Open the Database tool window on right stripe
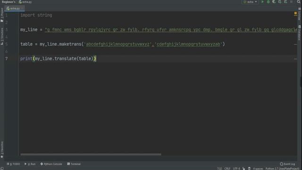 click(x=300, y=33)
